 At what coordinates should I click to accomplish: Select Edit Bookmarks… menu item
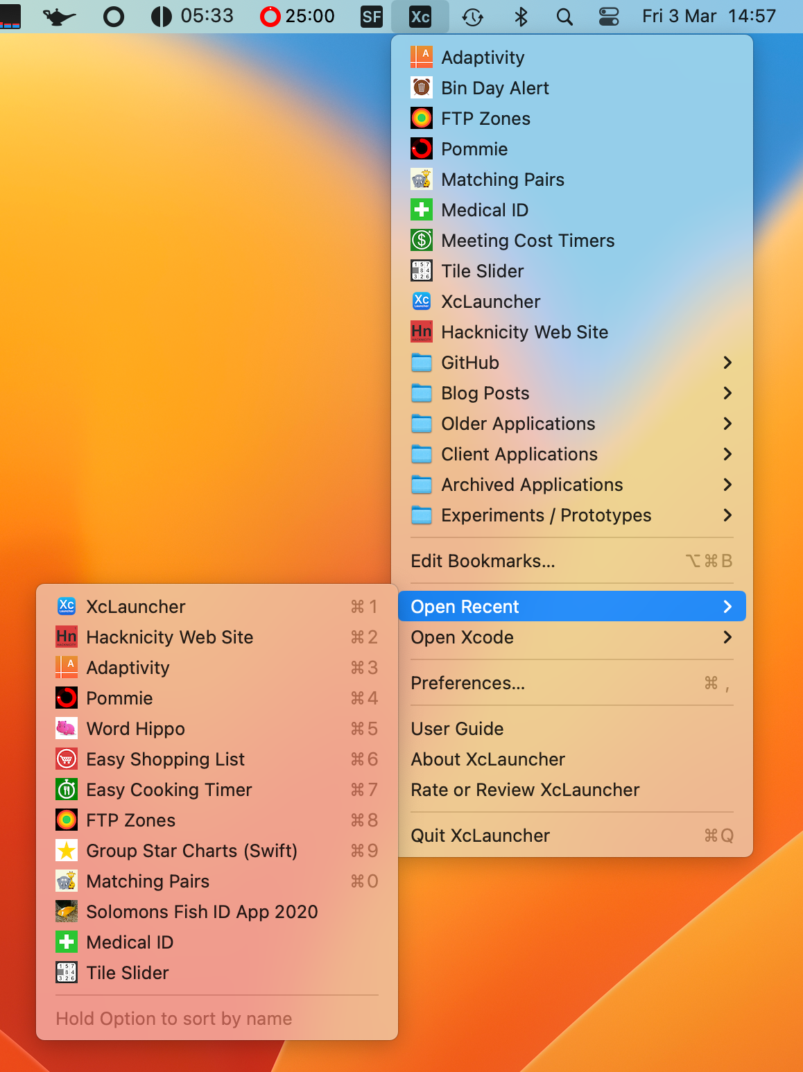coord(483,561)
